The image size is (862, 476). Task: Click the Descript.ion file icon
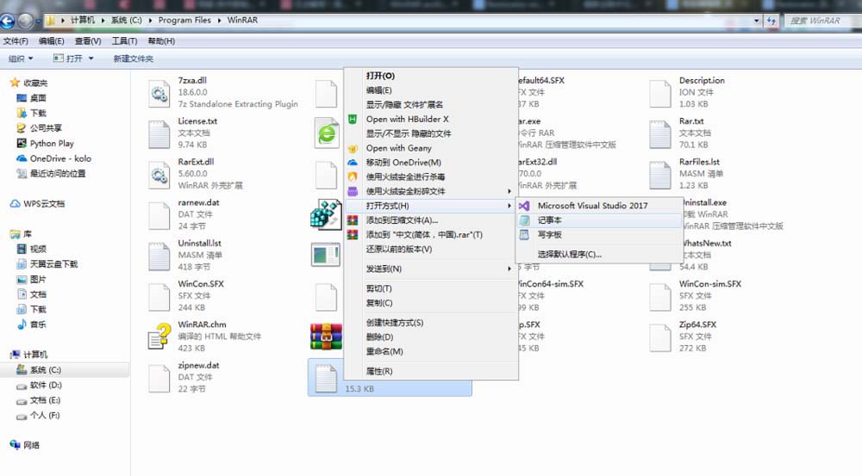[660, 93]
